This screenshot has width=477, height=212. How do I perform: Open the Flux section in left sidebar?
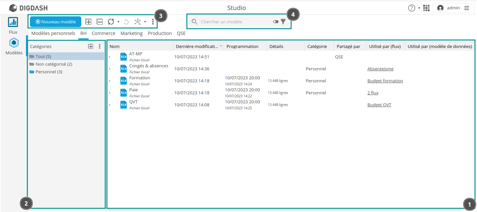13,26
